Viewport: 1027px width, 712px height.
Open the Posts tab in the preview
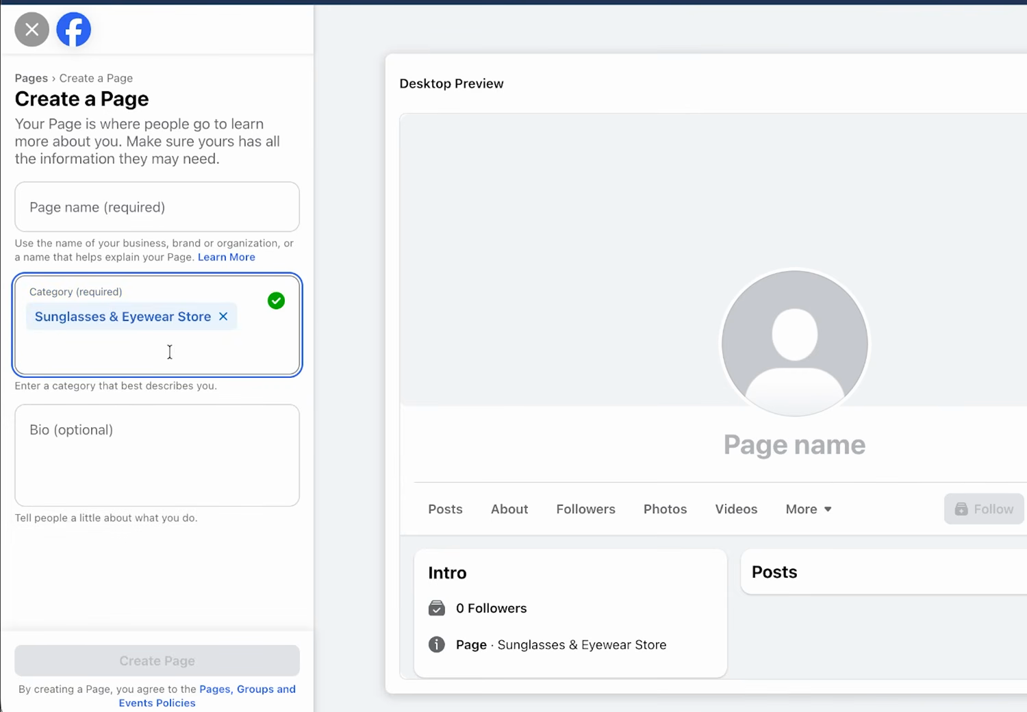pyautogui.click(x=445, y=509)
